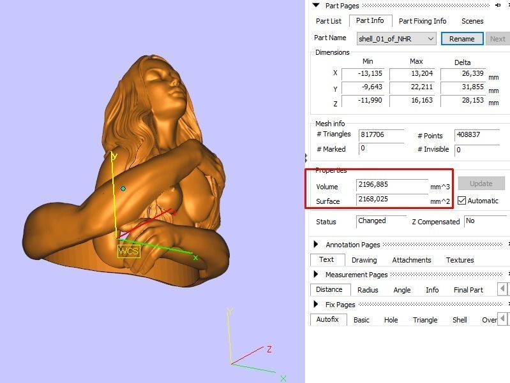Pin the Part Pages panel
Image resolution: width=510 pixels, height=383 pixels.
498,5
